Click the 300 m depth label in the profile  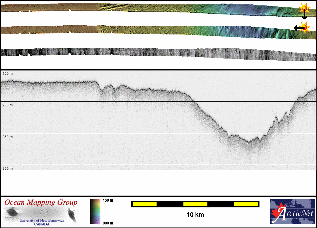click(x=7, y=168)
